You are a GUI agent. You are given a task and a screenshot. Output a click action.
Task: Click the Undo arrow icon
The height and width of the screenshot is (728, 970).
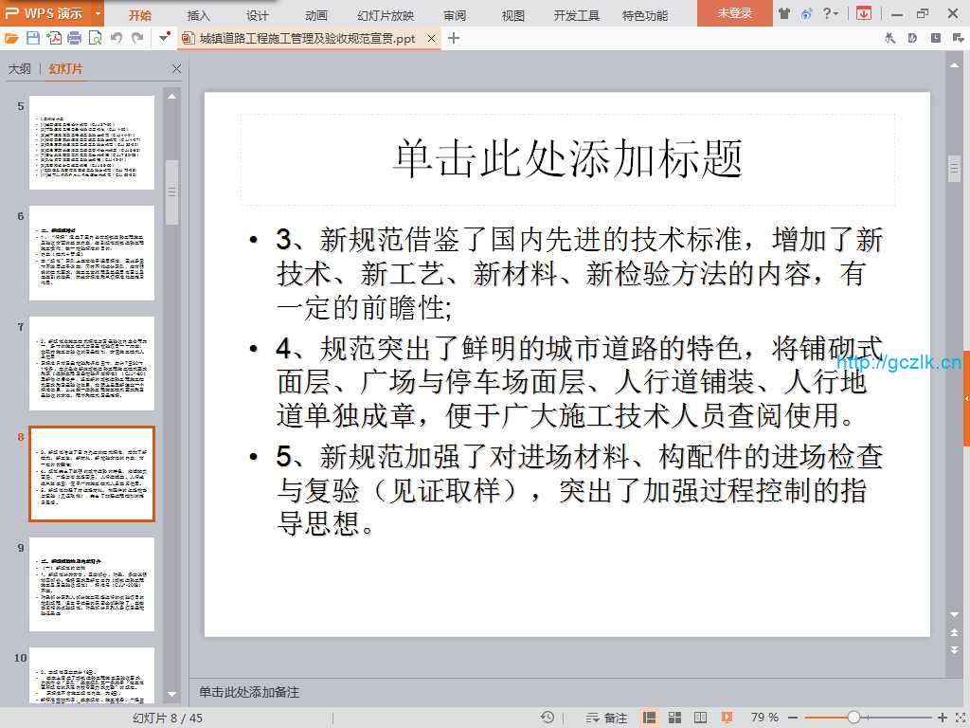point(117,39)
